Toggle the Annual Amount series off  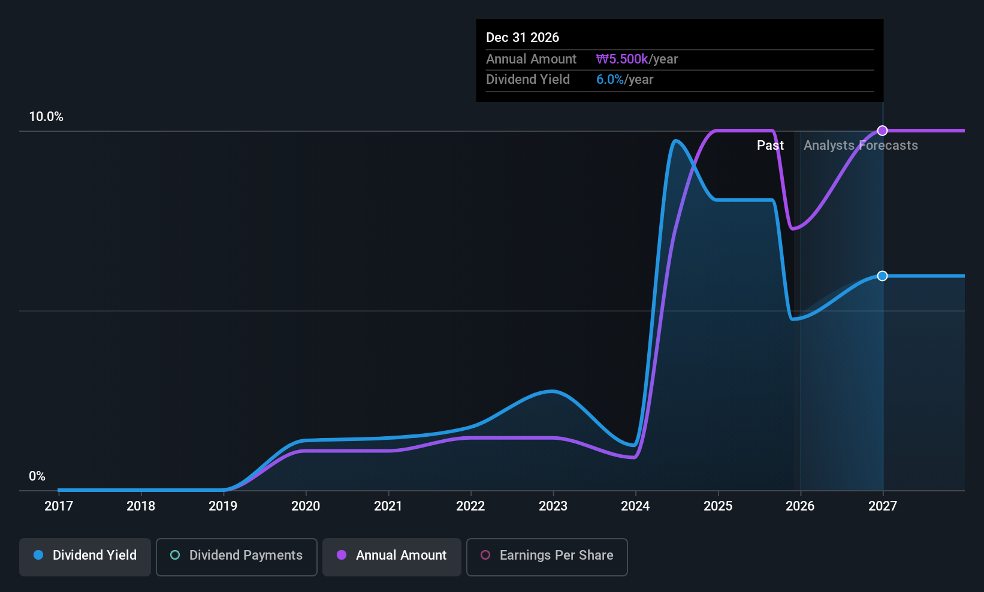[x=391, y=556]
